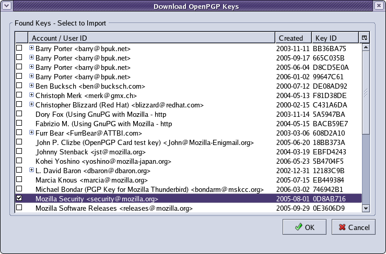This screenshot has width=386, height=254.
Task: Close the Download OpenPGP Keys dialog
Action: (379, 6)
